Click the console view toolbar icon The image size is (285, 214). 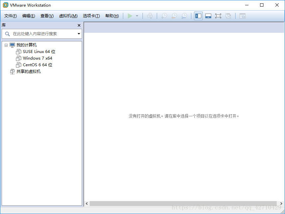click(242, 16)
